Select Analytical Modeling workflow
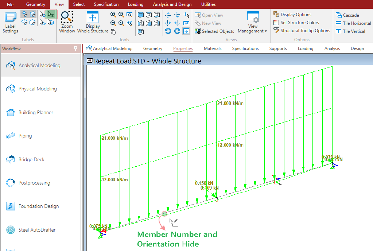This screenshot has height=252, width=373. tap(41, 65)
